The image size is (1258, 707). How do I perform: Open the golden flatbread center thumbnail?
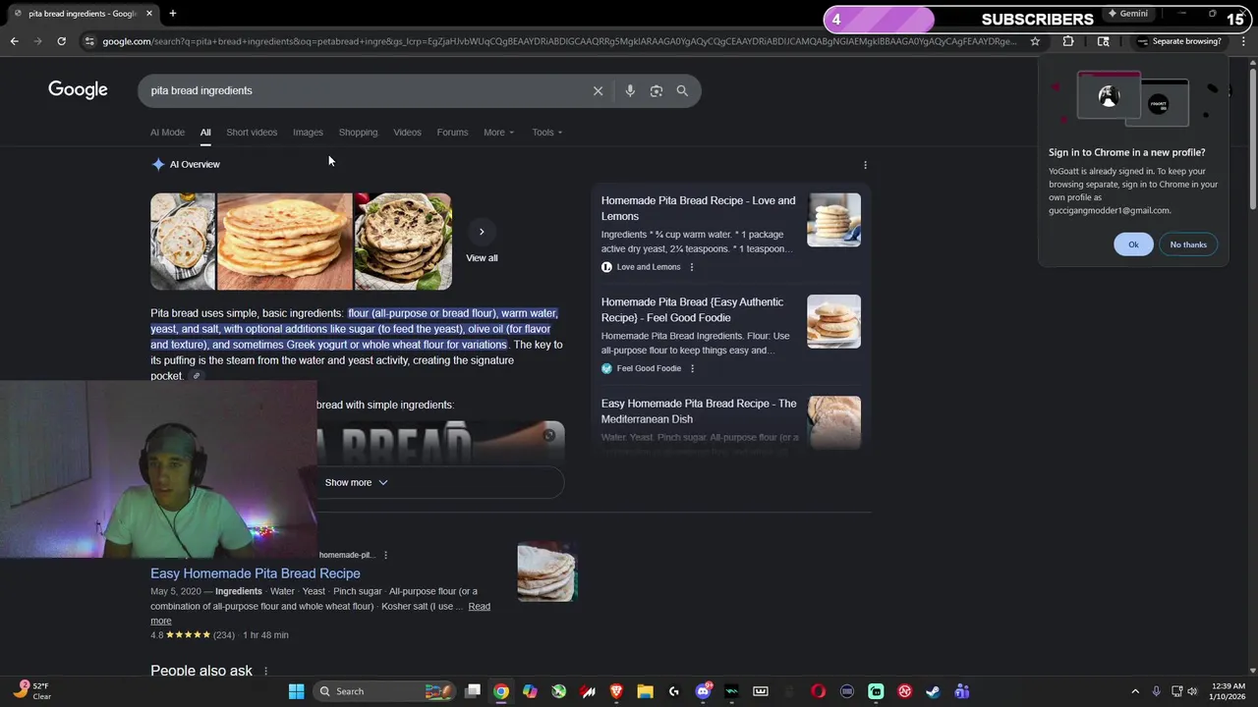[284, 242]
